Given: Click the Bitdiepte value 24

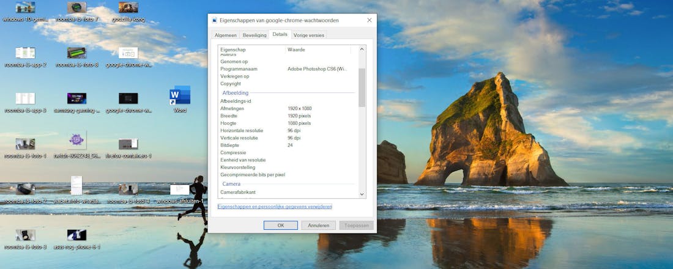Looking at the screenshot, I should [x=290, y=146].
